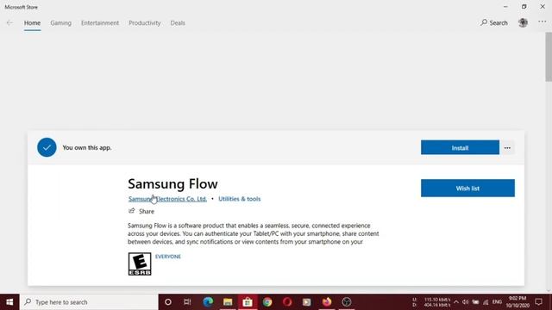Open the Utilities & tools category link
This screenshot has height=310, width=552.
click(x=240, y=199)
